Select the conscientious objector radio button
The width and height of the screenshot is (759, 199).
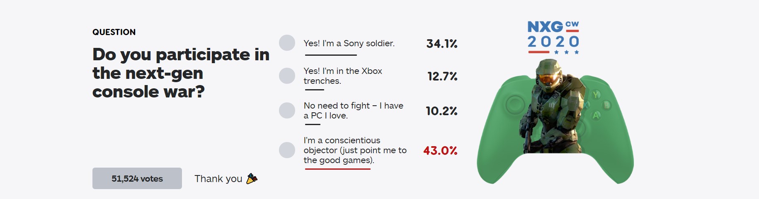point(287,150)
